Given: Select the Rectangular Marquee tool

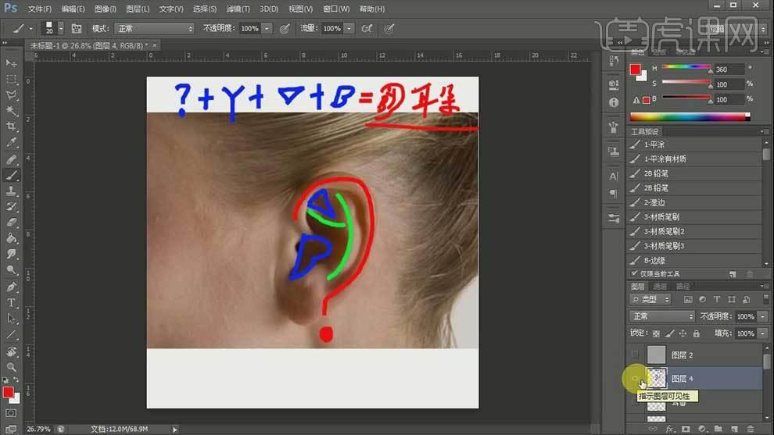Looking at the screenshot, I should (11, 80).
